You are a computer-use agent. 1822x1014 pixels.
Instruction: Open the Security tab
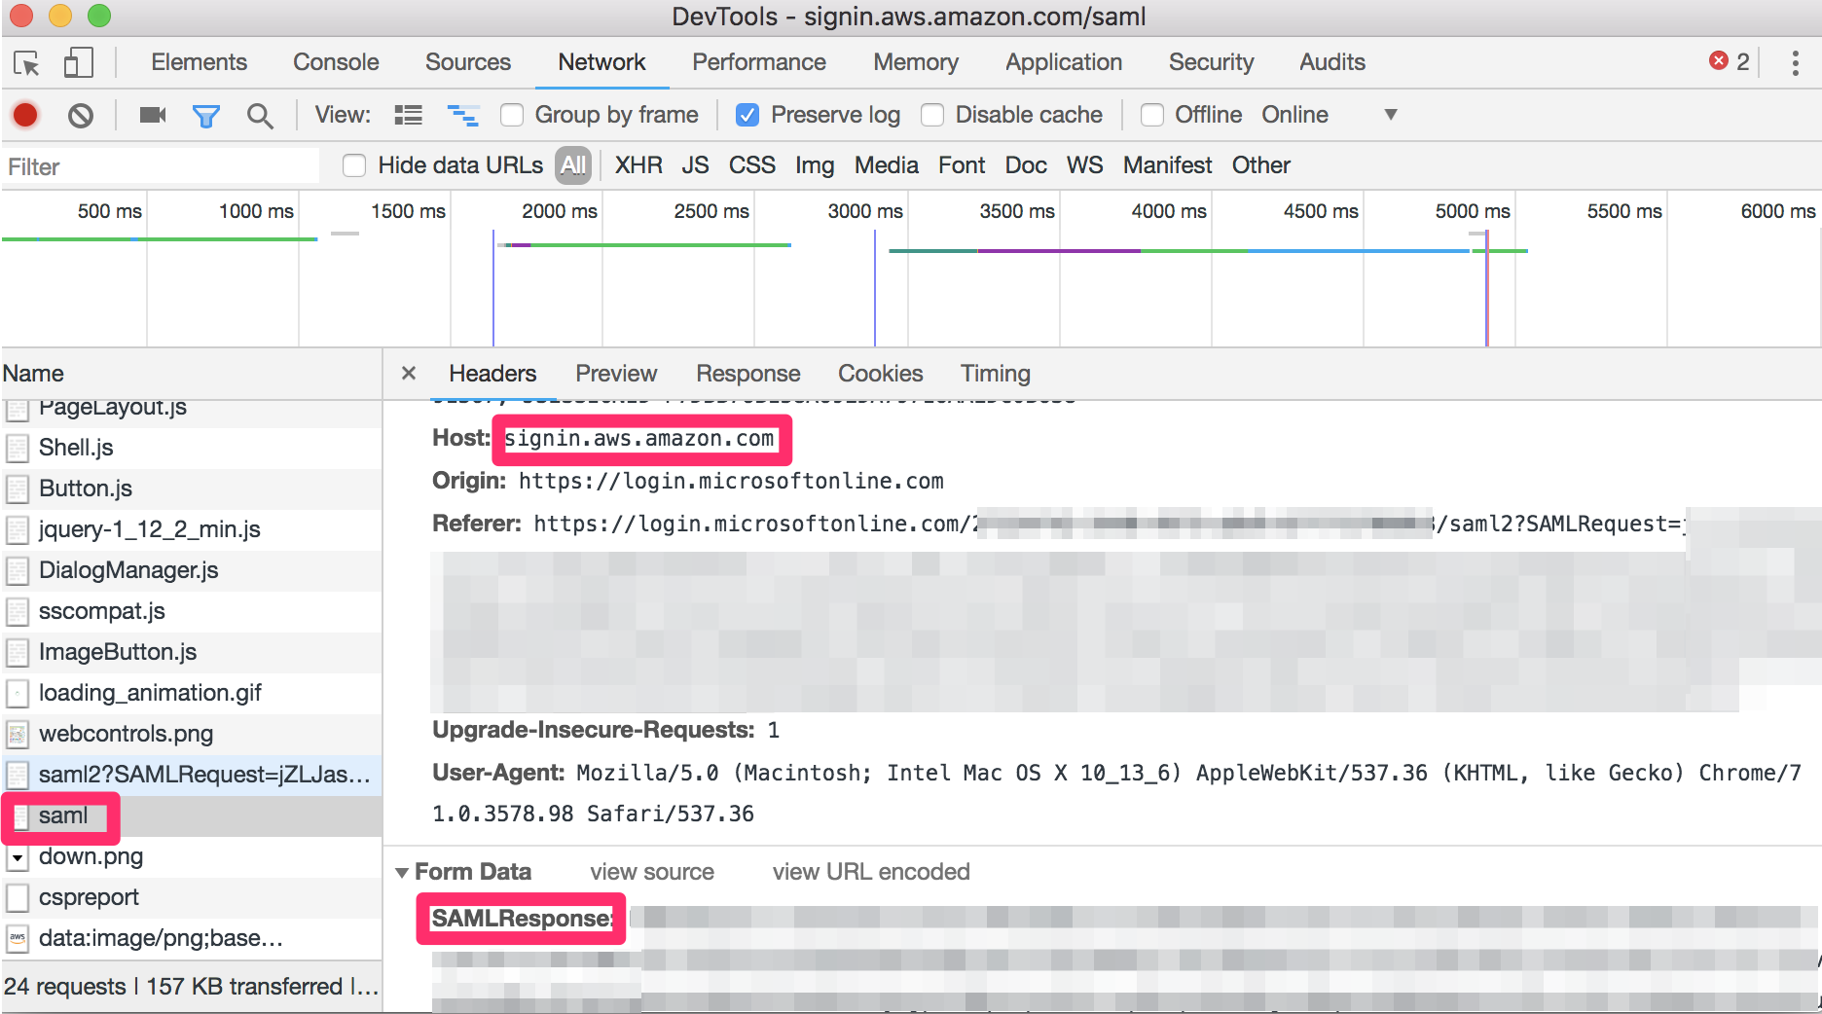(x=1211, y=62)
